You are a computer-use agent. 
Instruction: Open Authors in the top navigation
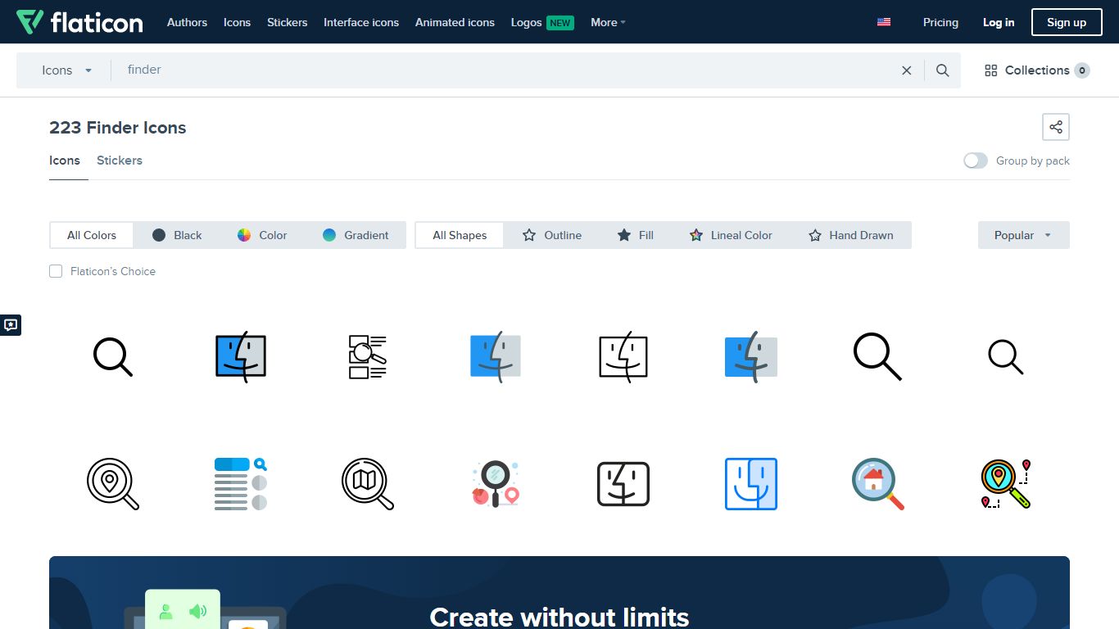(x=187, y=22)
